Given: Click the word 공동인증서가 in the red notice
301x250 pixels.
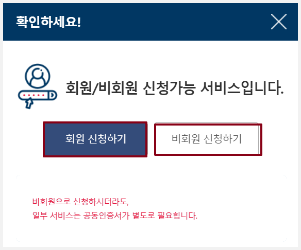Looking at the screenshot, I should [106, 216].
